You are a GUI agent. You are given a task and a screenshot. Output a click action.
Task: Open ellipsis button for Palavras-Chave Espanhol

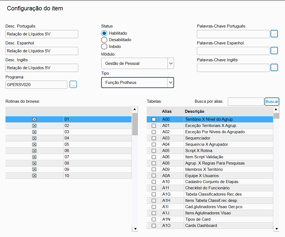click(274, 51)
